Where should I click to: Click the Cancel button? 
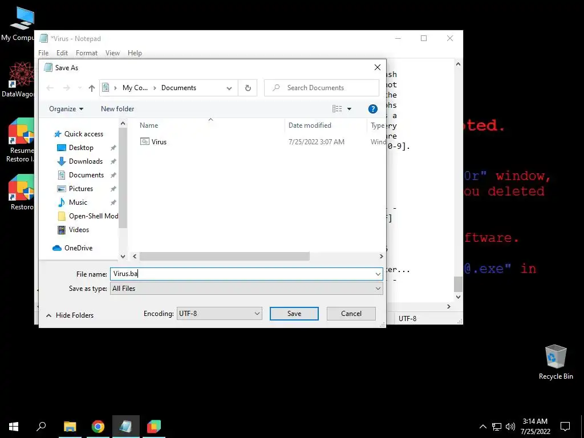point(351,314)
